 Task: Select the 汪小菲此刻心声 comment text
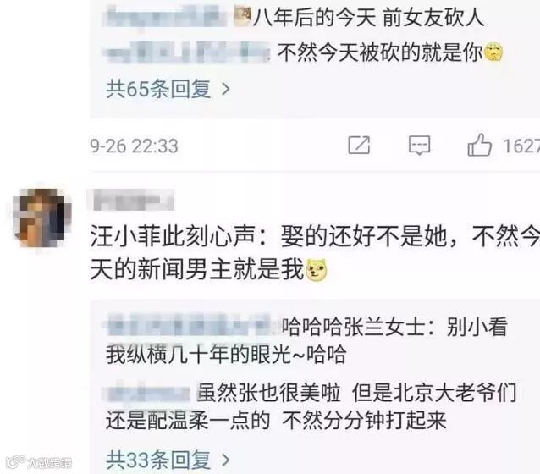315,253
